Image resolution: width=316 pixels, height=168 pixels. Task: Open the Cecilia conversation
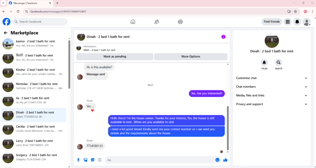[x=34, y=129]
